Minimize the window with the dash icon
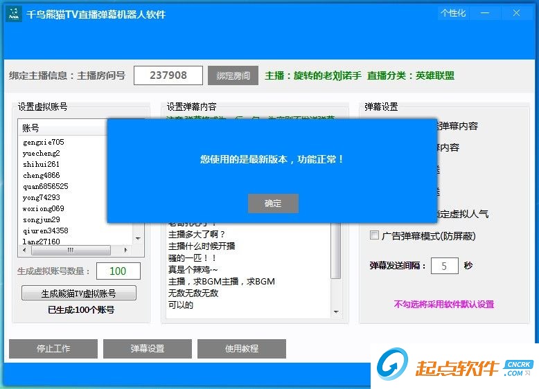The image size is (539, 389). tap(485, 13)
